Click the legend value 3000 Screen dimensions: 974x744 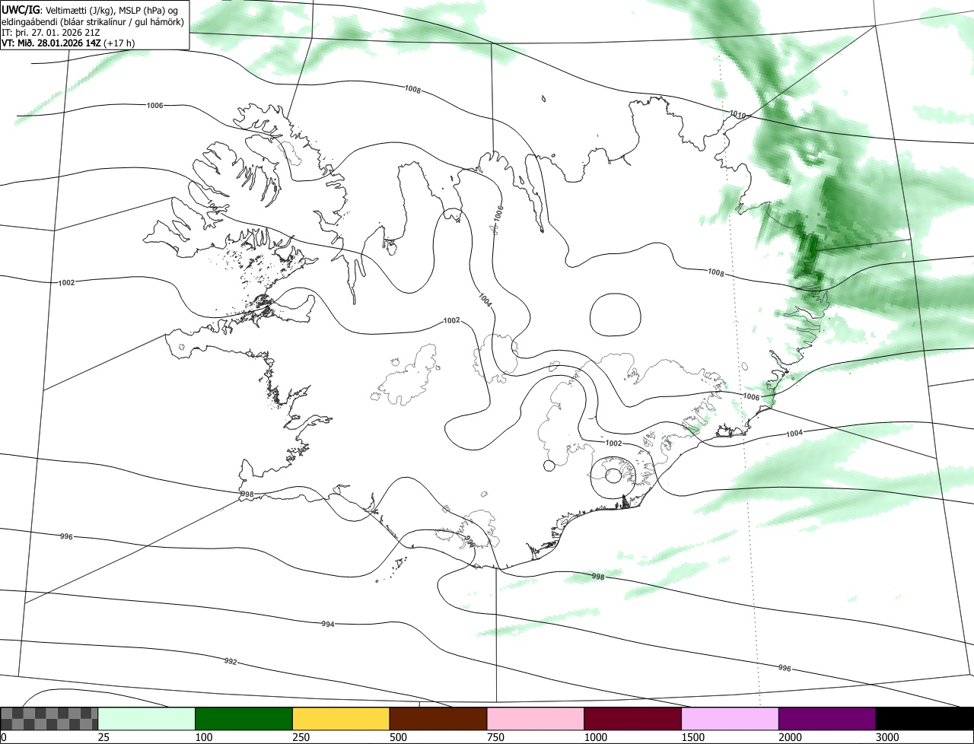[x=887, y=737]
